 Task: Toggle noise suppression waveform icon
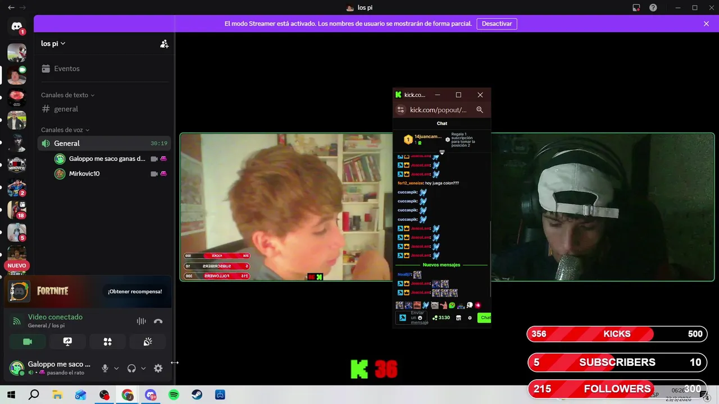tap(141, 322)
